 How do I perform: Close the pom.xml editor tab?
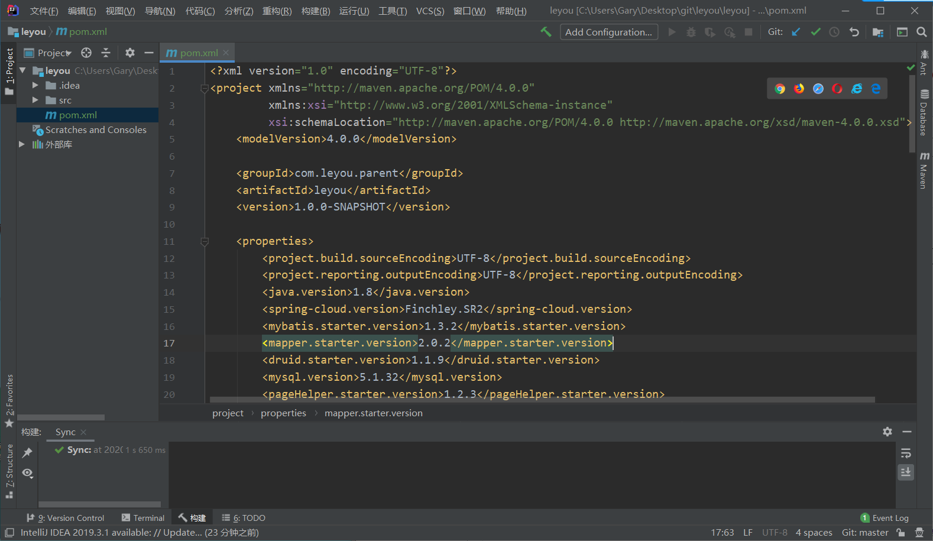click(x=226, y=53)
